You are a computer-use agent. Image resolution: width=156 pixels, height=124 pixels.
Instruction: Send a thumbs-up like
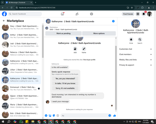coord(115,116)
